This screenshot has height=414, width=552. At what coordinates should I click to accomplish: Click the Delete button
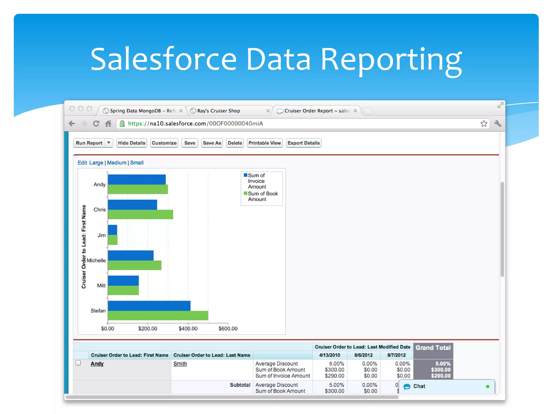pyautogui.click(x=235, y=143)
